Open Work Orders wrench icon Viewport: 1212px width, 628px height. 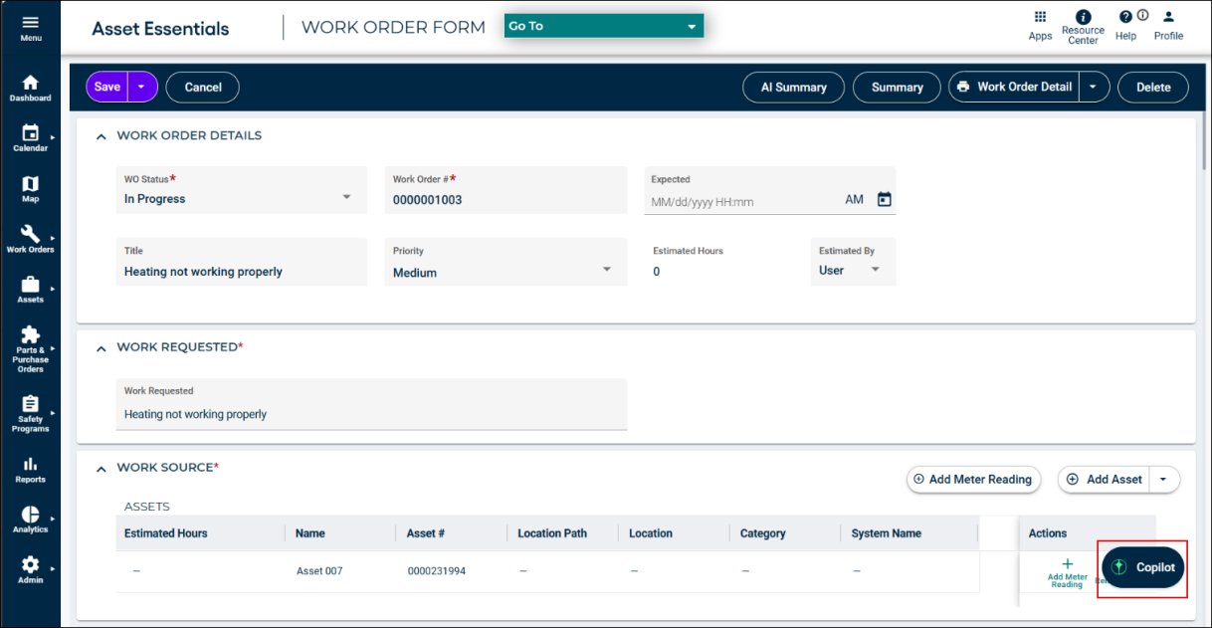pos(30,234)
